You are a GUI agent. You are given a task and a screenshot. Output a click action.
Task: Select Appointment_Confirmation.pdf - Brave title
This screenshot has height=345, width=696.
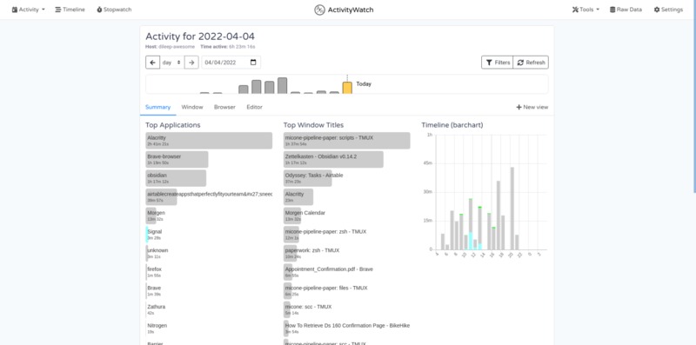(x=329, y=272)
